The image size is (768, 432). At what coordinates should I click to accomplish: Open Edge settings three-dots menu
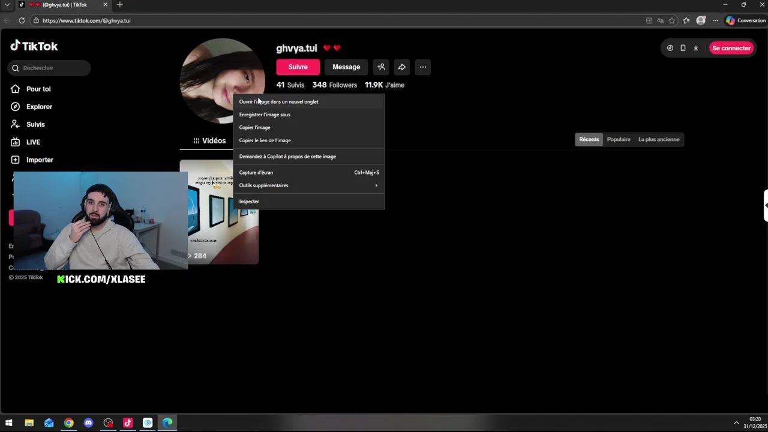715,20
